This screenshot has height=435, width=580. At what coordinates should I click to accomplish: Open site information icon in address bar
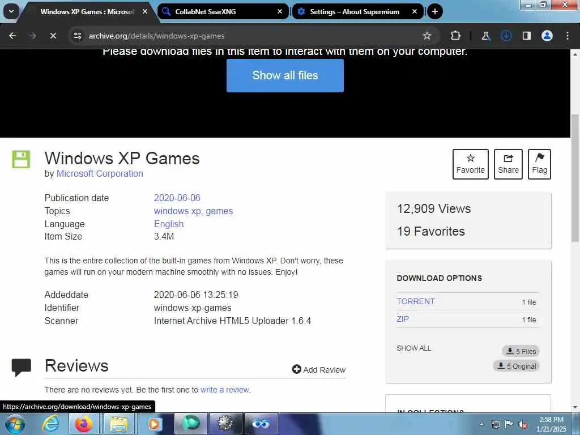pos(77,36)
